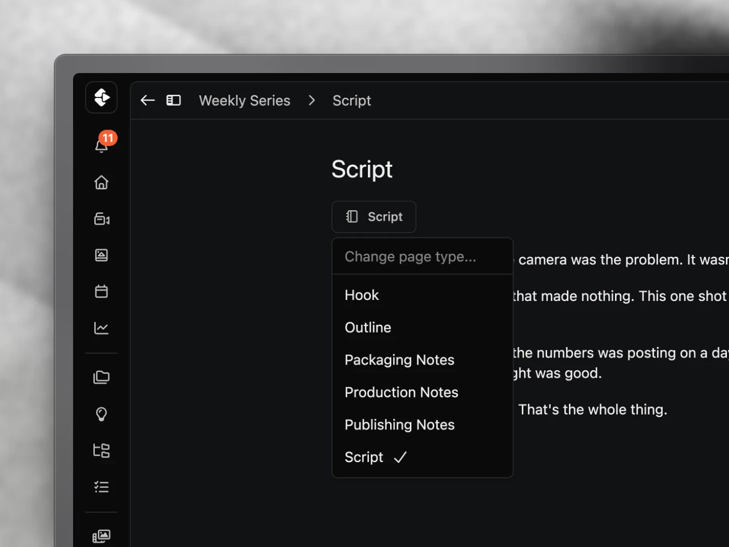Click the text 'That's the whole thing.'
729x547 pixels.
tap(593, 410)
